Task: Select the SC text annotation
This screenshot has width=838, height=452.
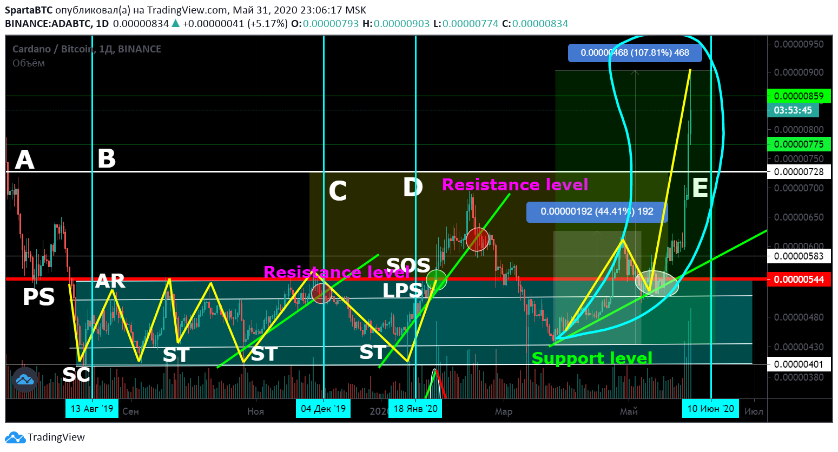Action: (76, 374)
